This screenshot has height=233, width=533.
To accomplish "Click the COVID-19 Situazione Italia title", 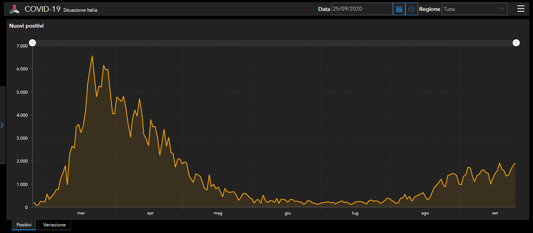I will pyautogui.click(x=61, y=9).
